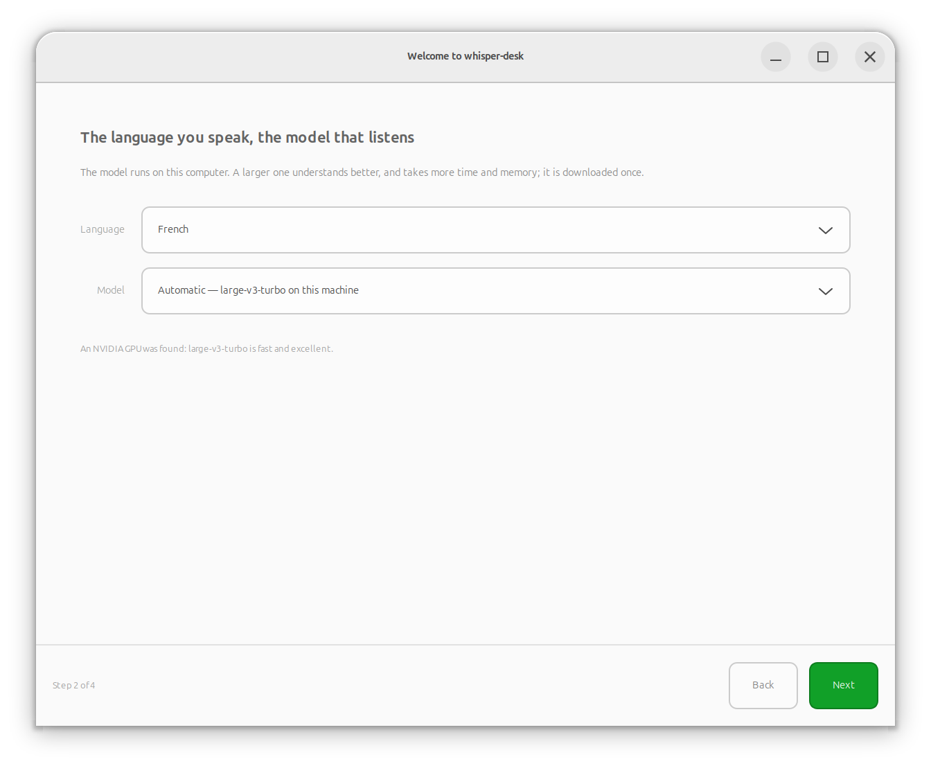Minimize the whisper-desk welcome window
Viewport: 931px width, 766px height.
point(776,57)
